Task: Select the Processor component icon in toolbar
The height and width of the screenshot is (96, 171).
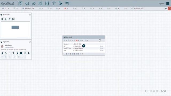Action: click(20, 3)
